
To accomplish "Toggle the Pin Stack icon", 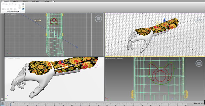I will point(23,7).
